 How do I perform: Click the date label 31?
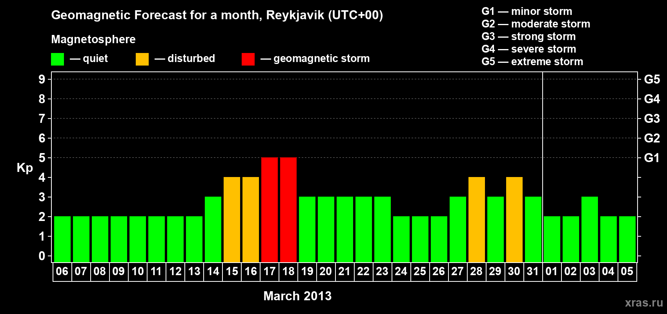(533, 271)
